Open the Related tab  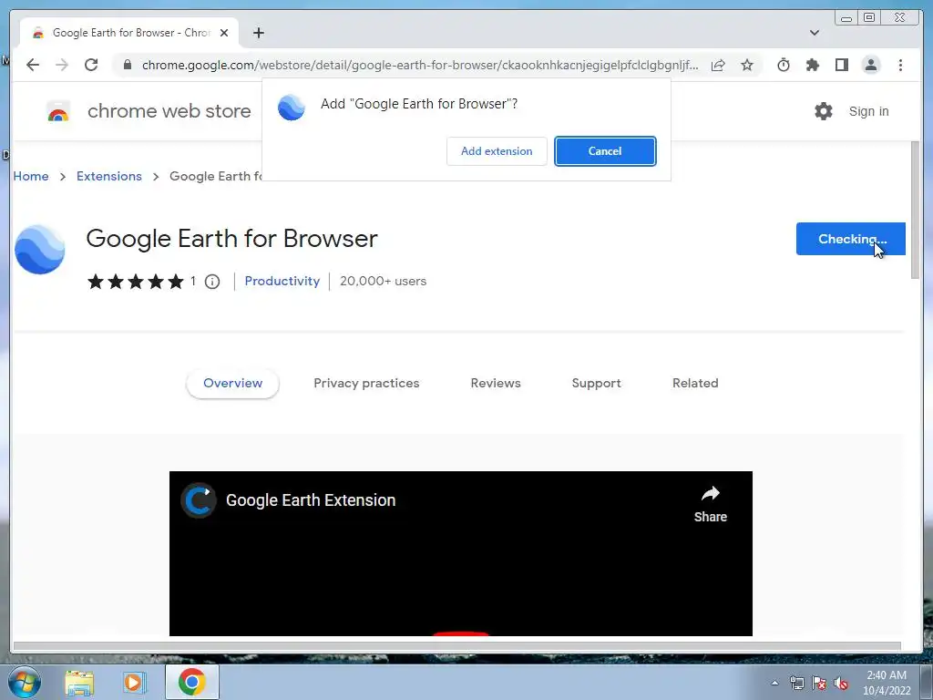point(695,384)
